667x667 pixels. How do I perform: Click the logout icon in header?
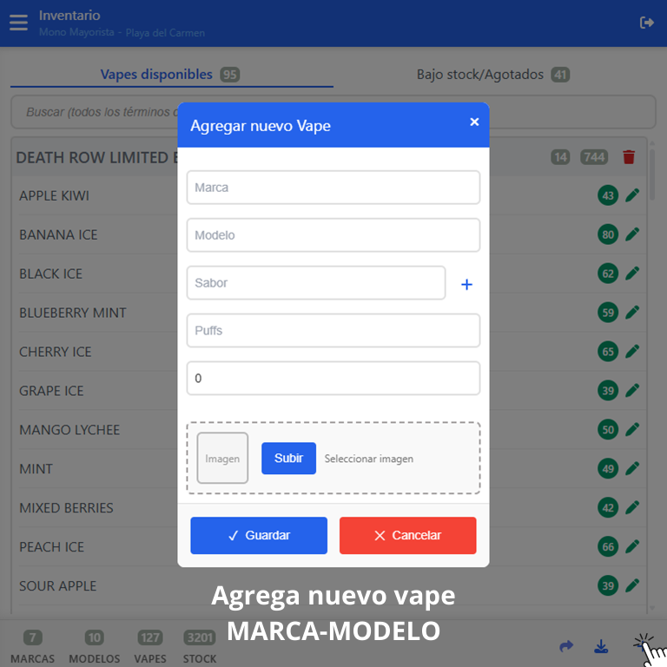pyautogui.click(x=647, y=23)
